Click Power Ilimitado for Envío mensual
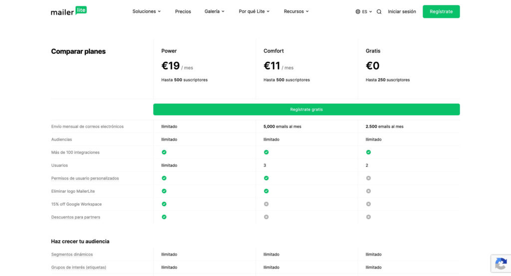Viewport: 511px width, 276px height. click(169, 126)
